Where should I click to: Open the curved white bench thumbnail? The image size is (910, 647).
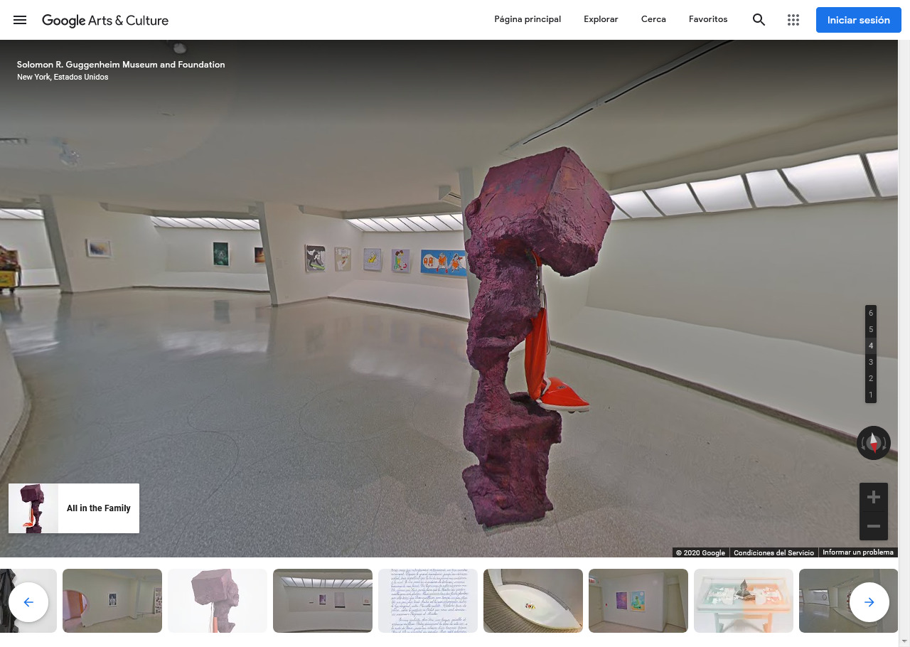(533, 601)
